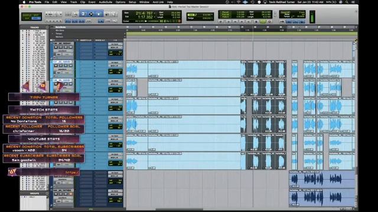Click the output level meter

(312, 16)
